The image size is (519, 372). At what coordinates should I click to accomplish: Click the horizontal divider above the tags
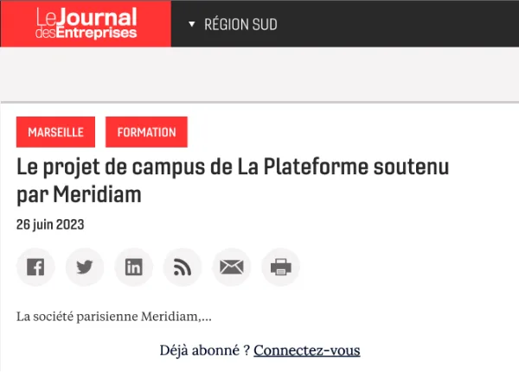click(x=259, y=103)
